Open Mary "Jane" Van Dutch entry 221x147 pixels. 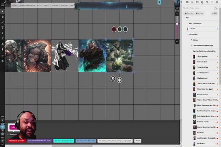pos(205,89)
